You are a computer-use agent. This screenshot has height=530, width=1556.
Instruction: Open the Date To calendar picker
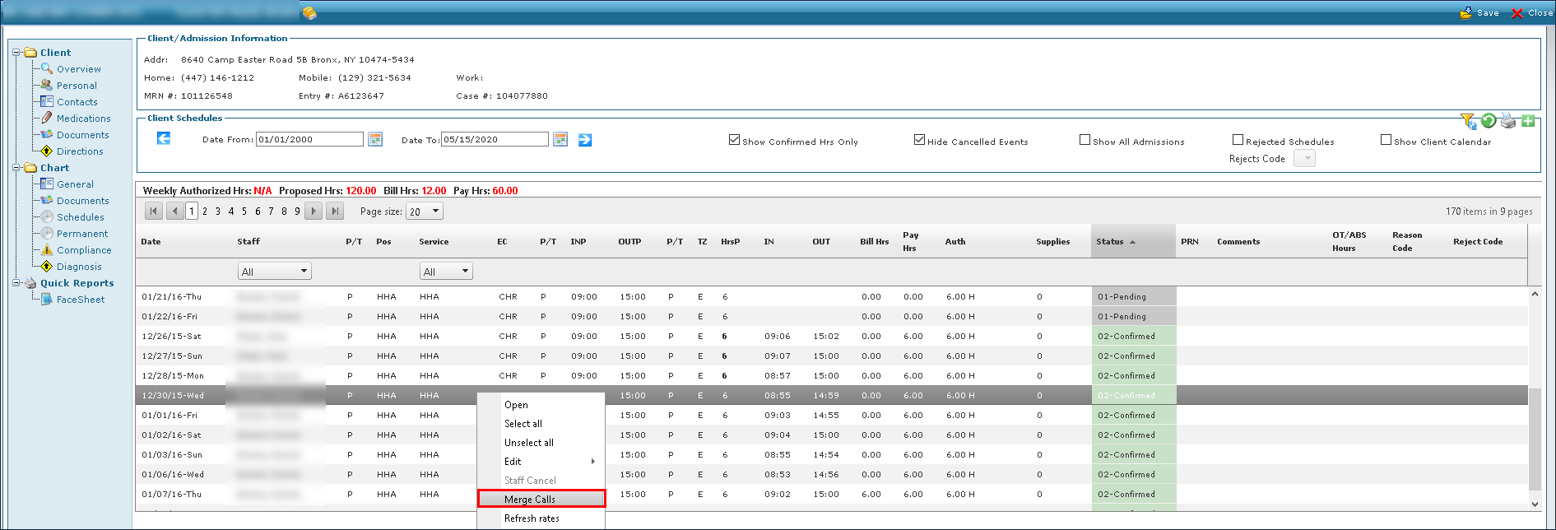pyautogui.click(x=560, y=140)
